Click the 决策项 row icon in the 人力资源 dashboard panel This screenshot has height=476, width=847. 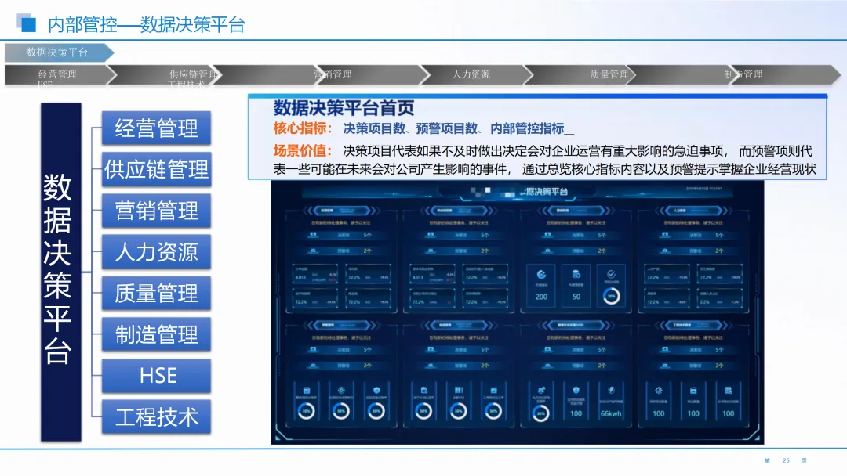coord(665,235)
